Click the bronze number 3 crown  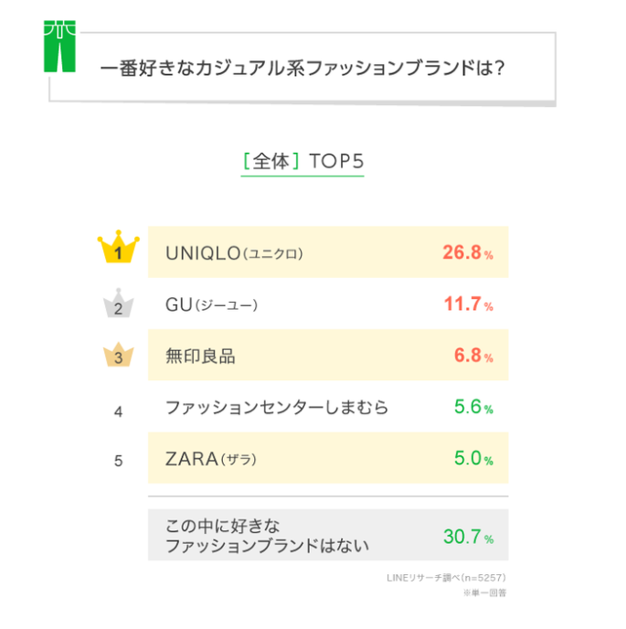pyautogui.click(x=118, y=355)
